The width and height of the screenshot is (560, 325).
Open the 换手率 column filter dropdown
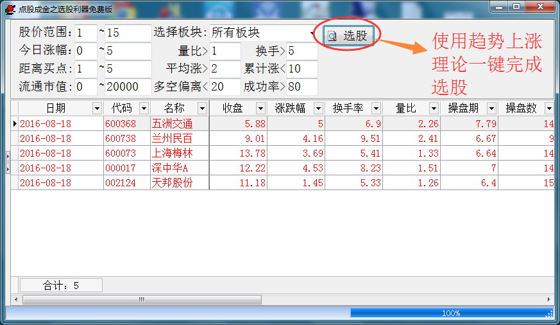[x=376, y=109]
